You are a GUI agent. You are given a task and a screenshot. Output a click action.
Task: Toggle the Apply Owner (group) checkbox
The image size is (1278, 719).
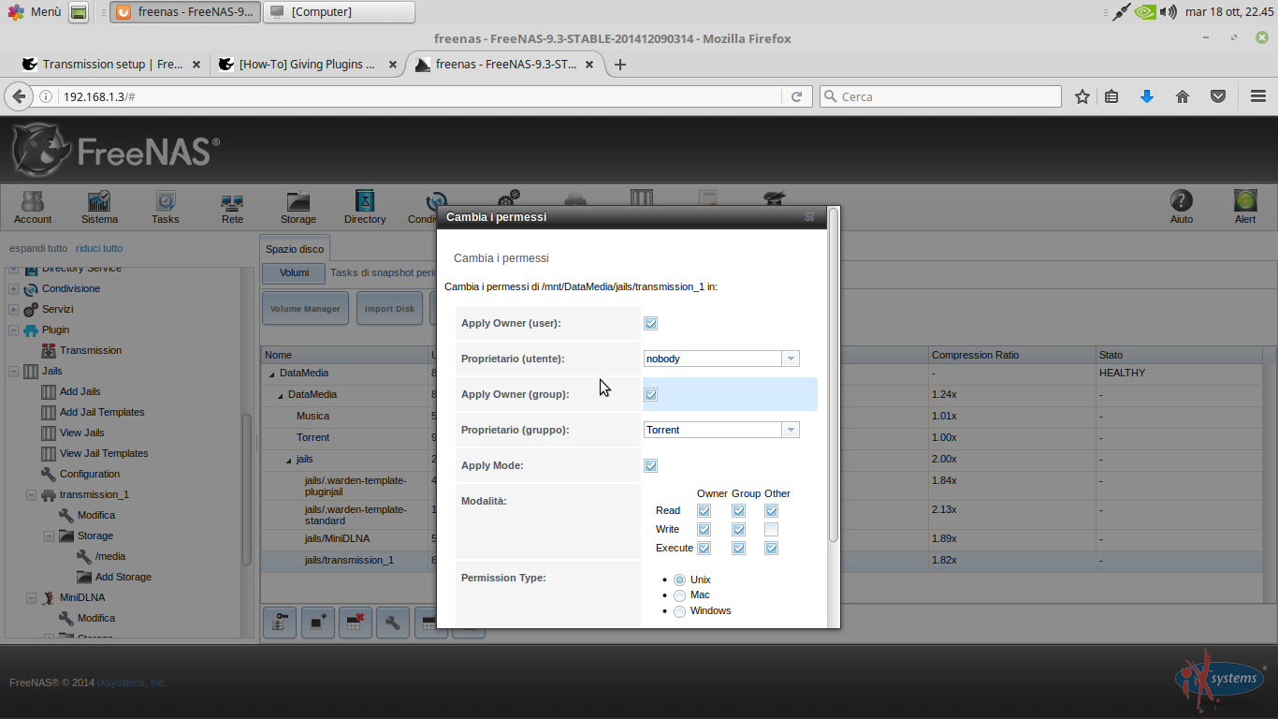coord(651,395)
